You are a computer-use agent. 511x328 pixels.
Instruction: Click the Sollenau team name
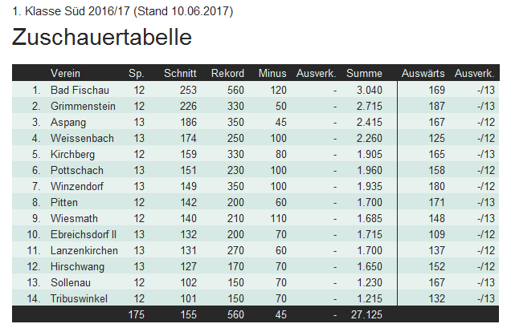[71, 282]
